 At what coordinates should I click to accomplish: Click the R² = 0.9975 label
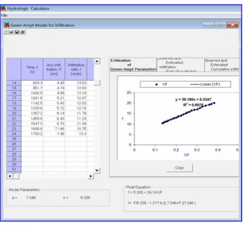[193, 105]
